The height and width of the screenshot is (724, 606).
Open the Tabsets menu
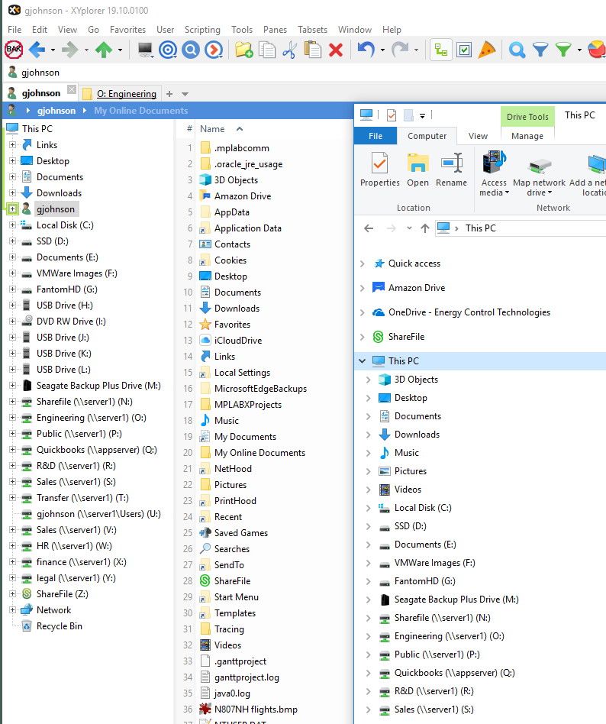pos(313,30)
